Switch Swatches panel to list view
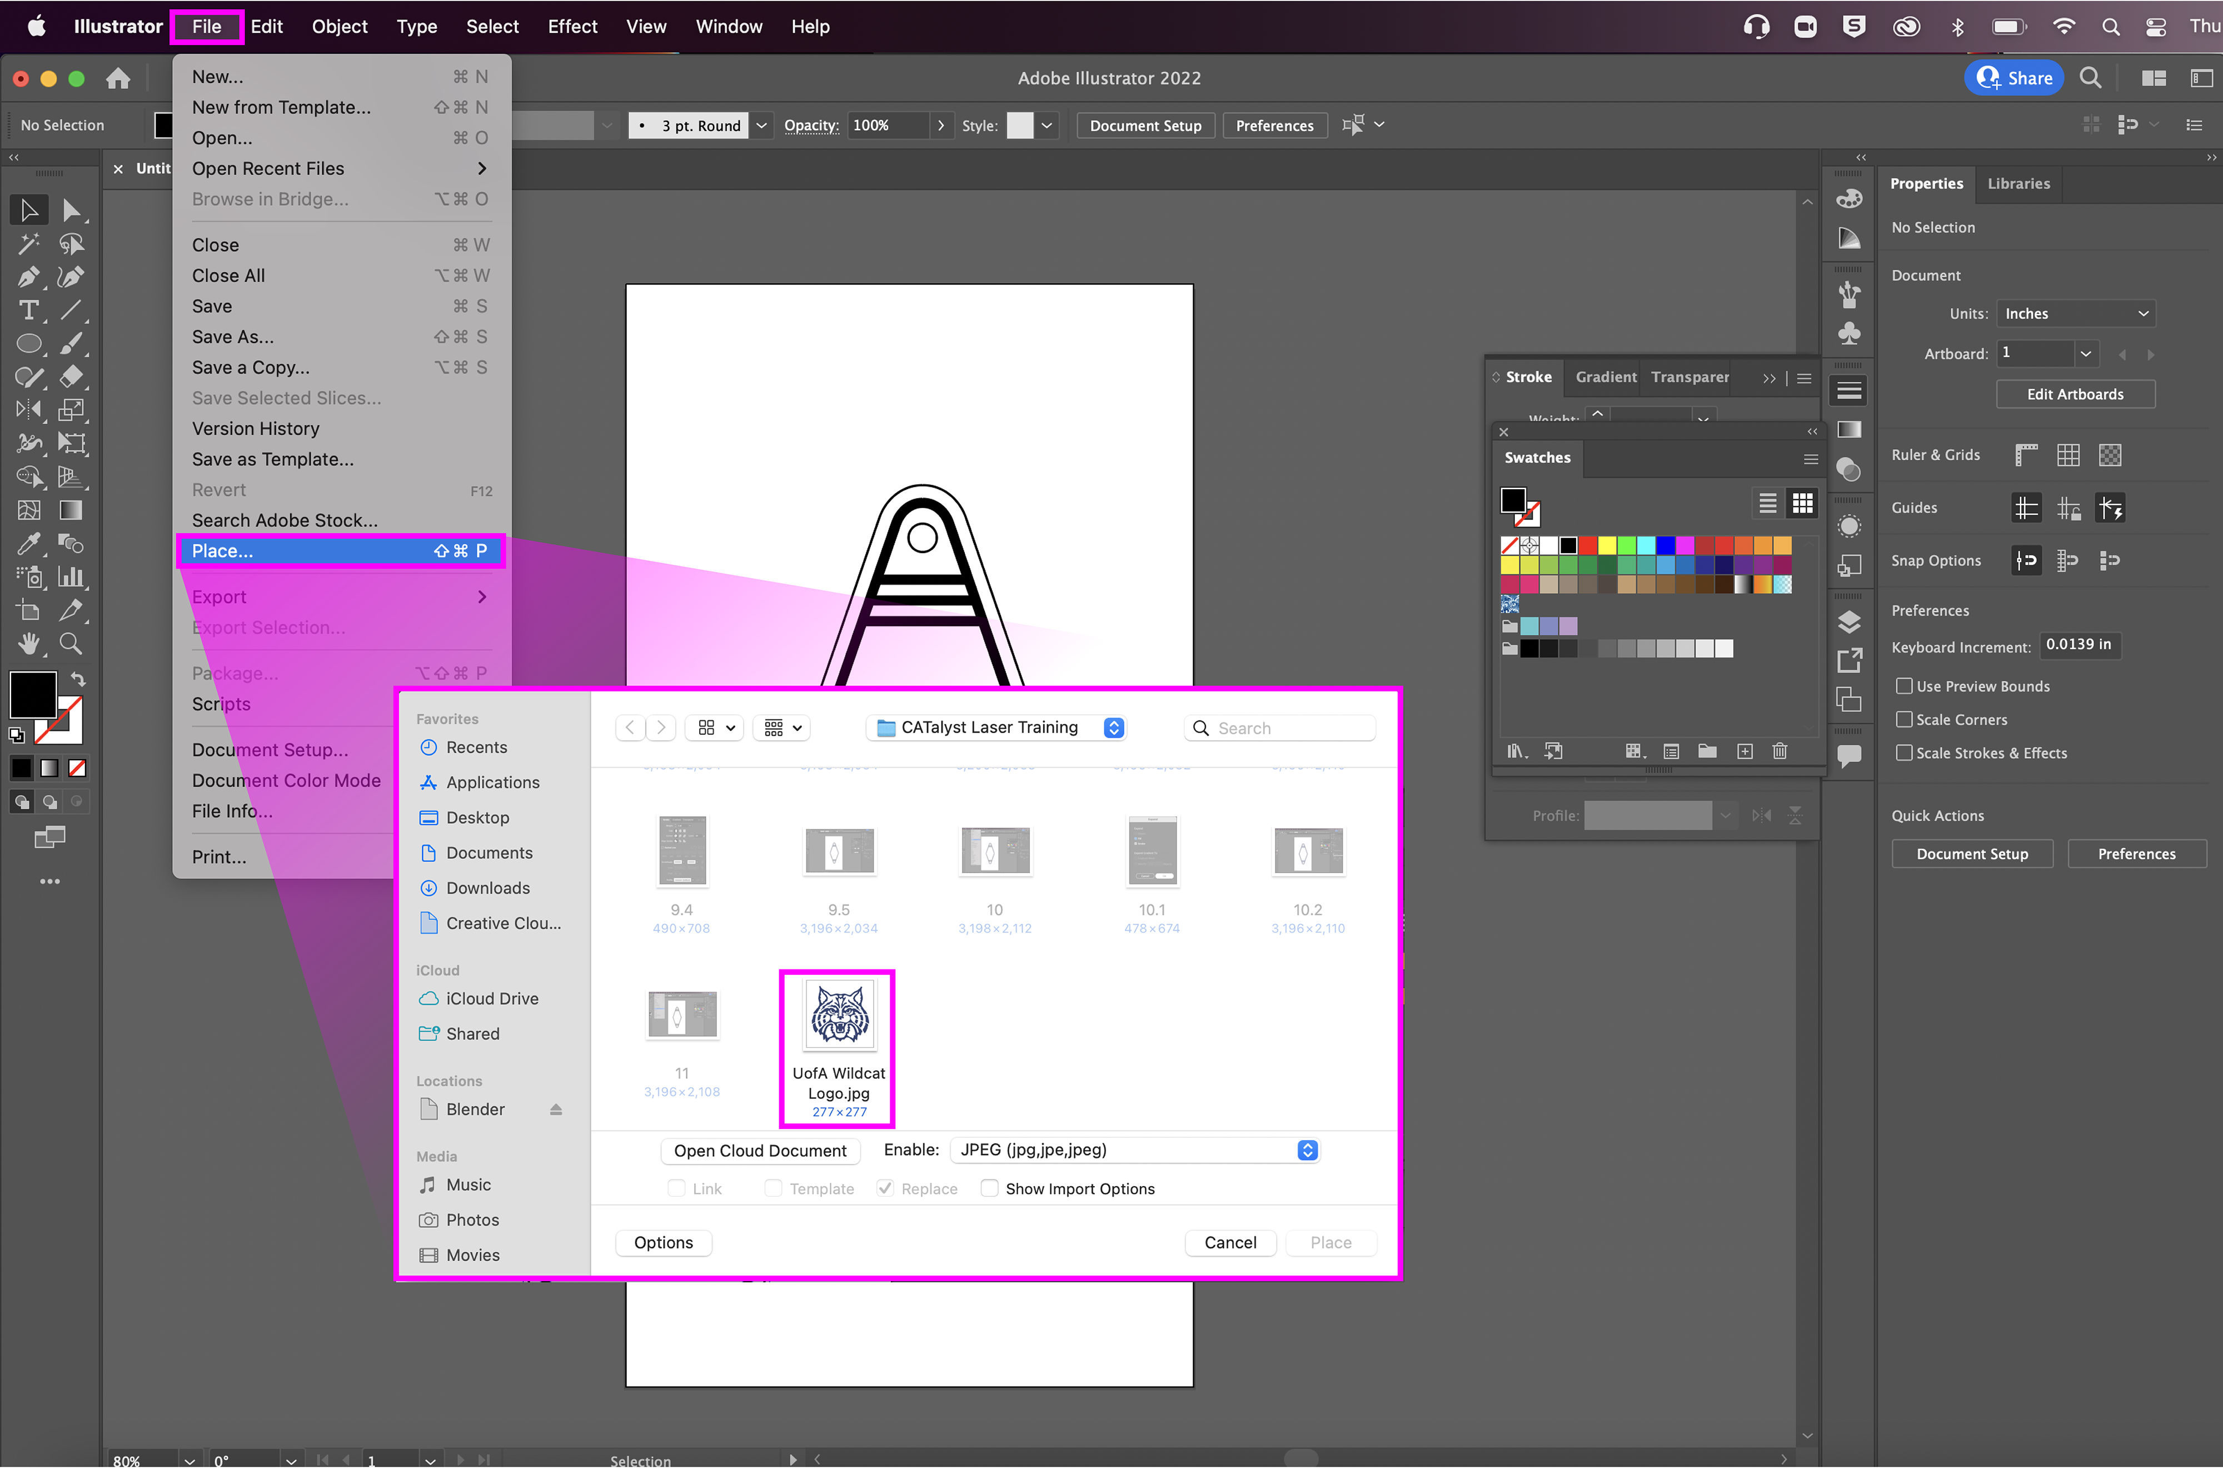The height and width of the screenshot is (1468, 2223). coord(1767,504)
